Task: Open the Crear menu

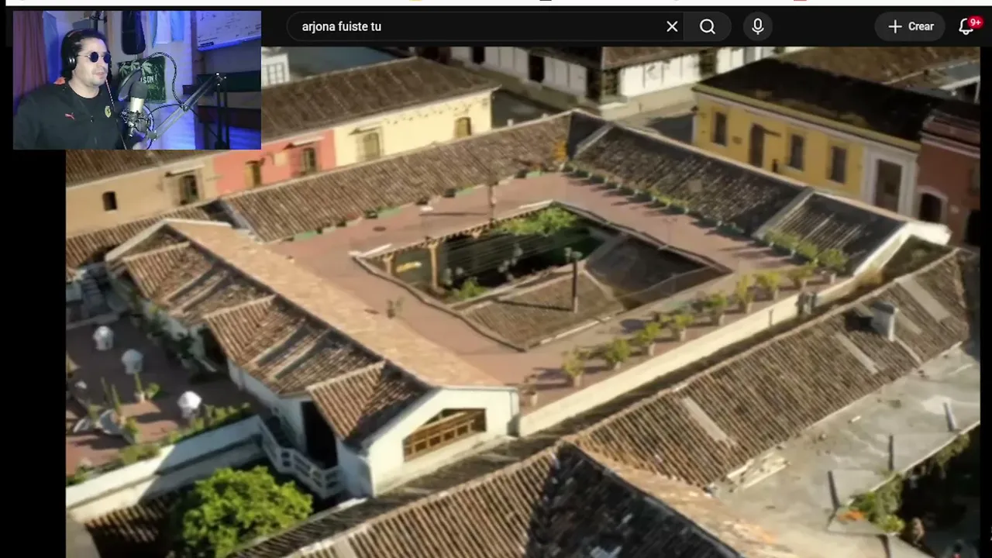Action: point(910,26)
